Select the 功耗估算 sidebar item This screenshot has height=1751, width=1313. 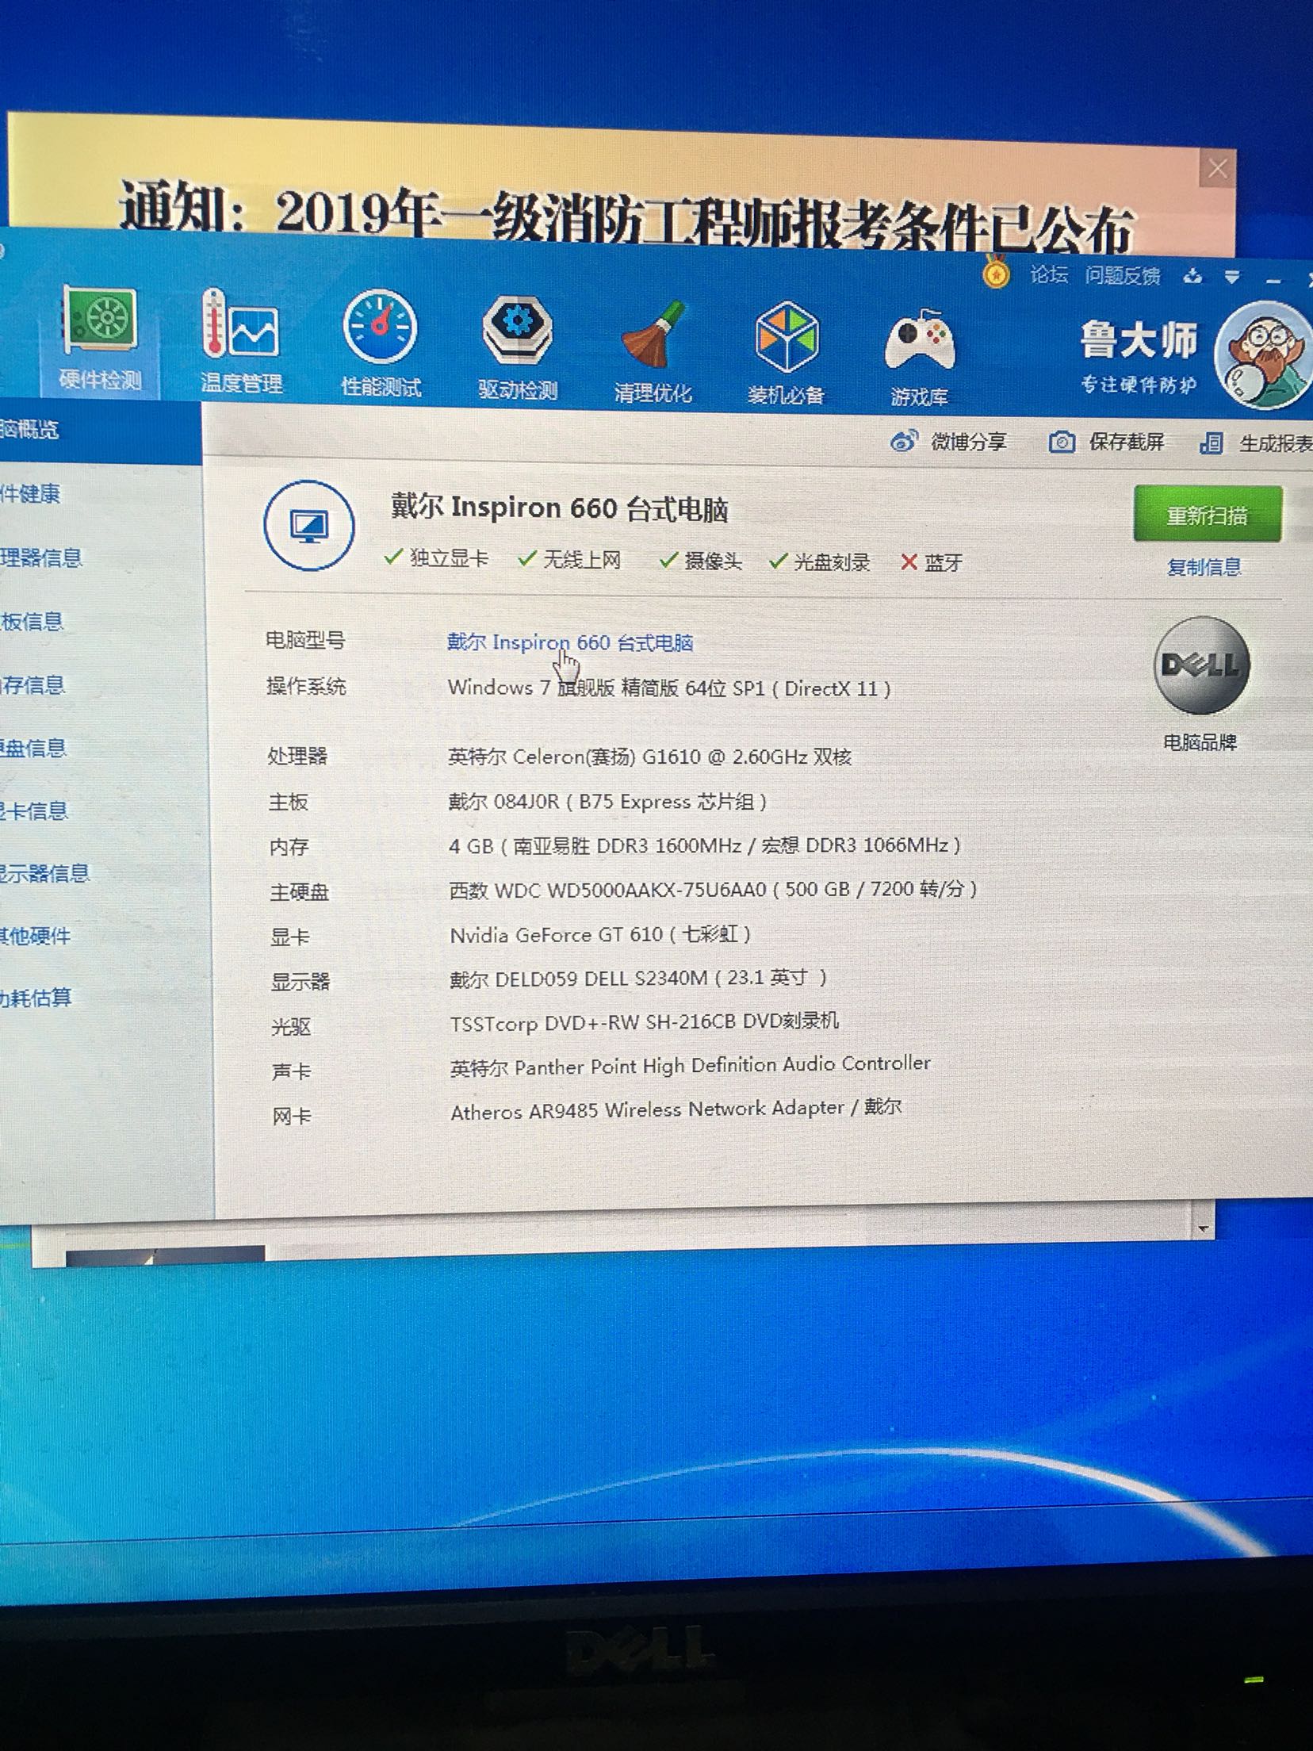coord(35,998)
